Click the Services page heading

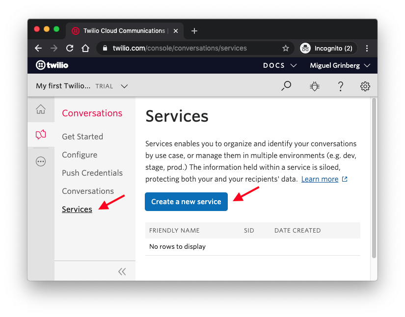[x=177, y=116]
